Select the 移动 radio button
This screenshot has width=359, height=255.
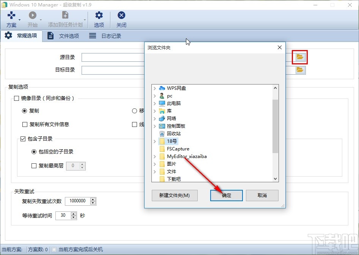135,111
